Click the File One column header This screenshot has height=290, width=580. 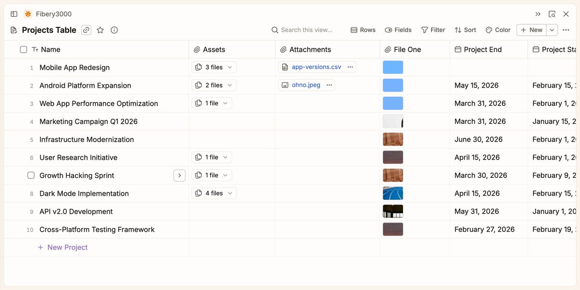coord(415,49)
